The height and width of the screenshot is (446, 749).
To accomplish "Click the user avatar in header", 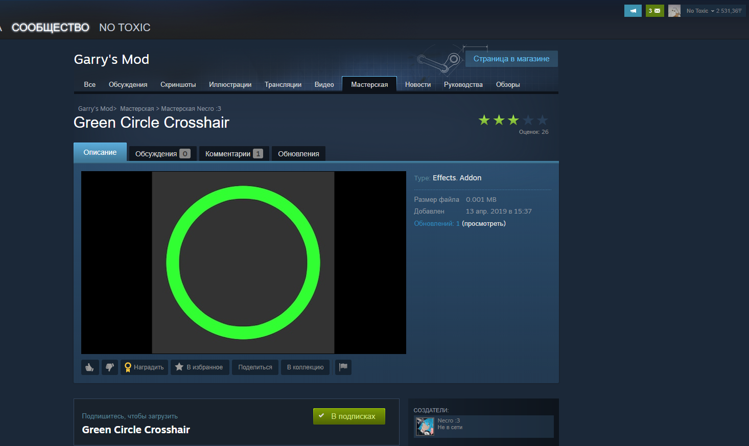I will [x=674, y=11].
